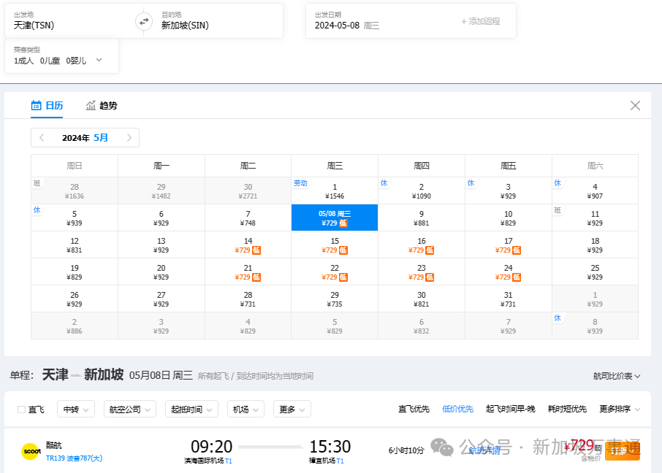Viewport: 662px width, 473px height.
Task: Select April 28 priced ¥1636
Action: click(x=75, y=191)
